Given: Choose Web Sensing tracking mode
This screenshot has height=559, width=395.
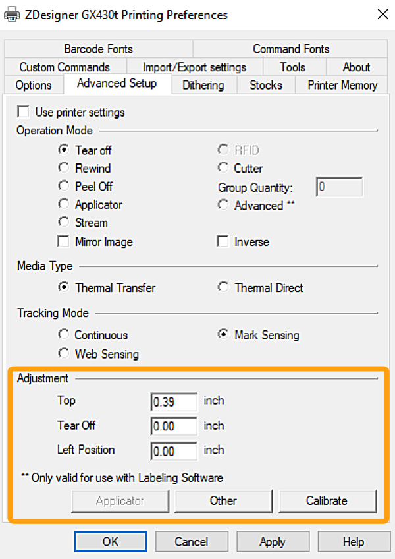Looking at the screenshot, I should (64, 353).
